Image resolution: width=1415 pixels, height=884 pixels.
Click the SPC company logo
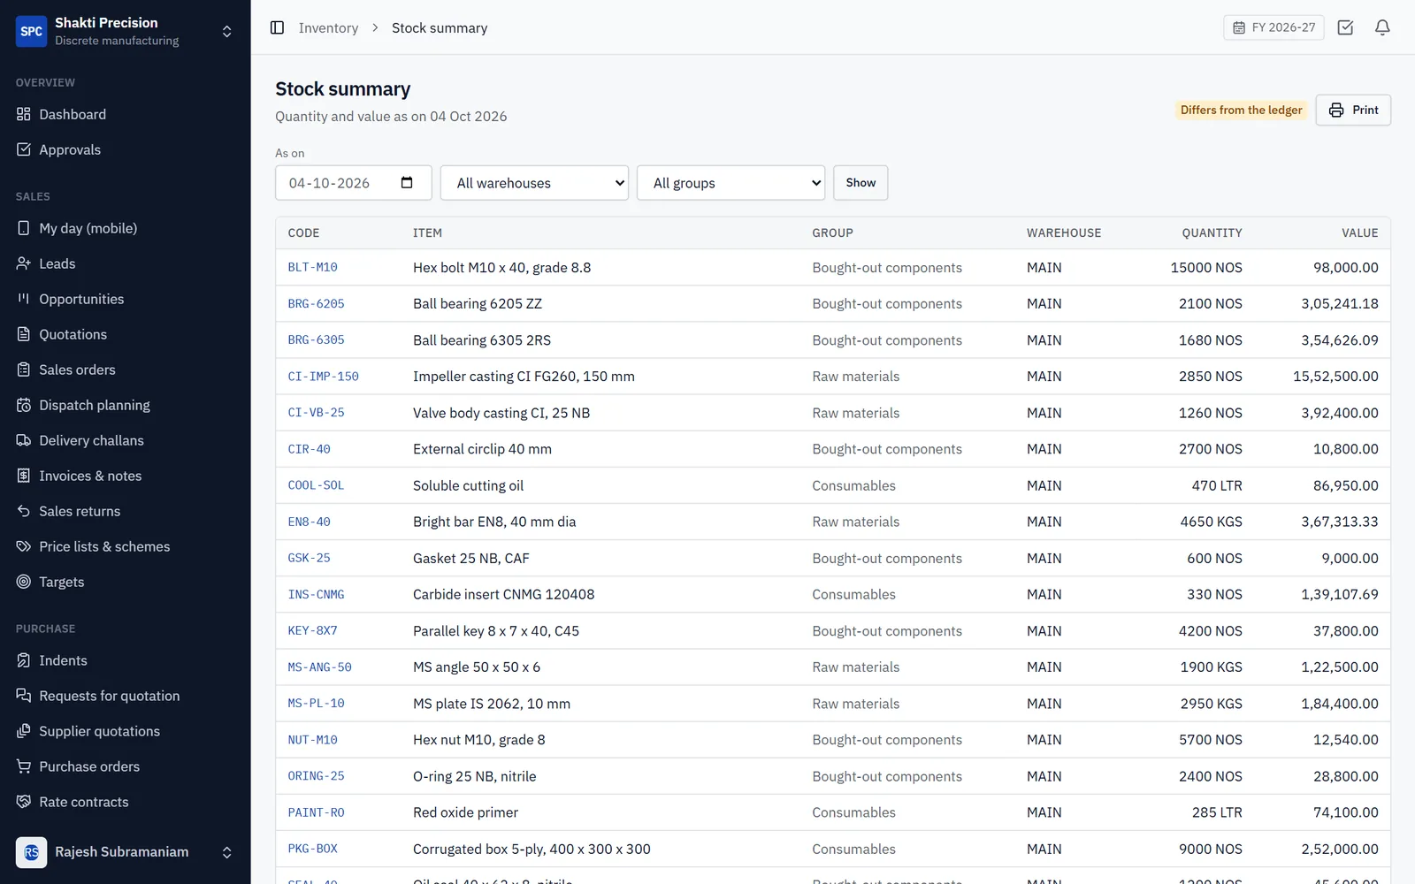pyautogui.click(x=31, y=31)
